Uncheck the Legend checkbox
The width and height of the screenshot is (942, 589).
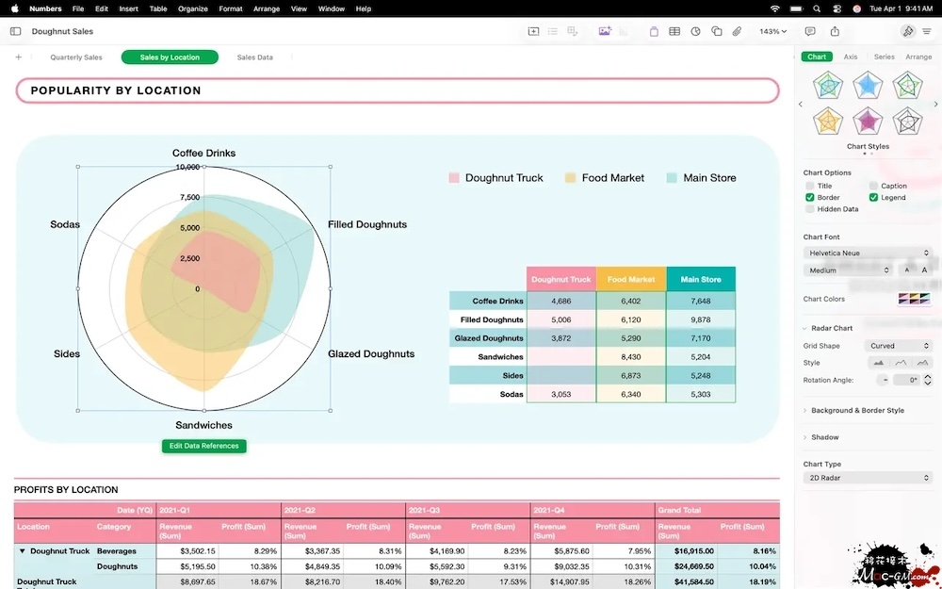click(873, 198)
